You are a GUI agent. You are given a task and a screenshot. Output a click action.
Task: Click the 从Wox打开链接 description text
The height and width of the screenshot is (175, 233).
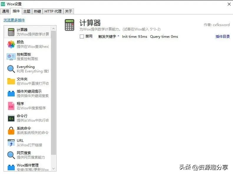click(x=29, y=145)
